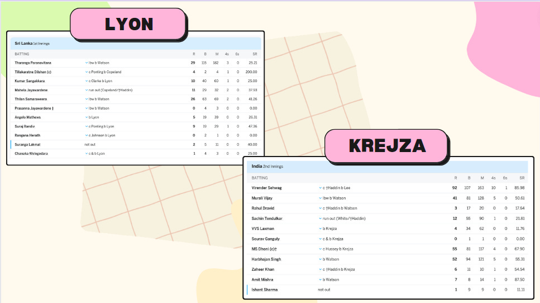Expand Chanaka Welegedara's dismissal chevron
The height and width of the screenshot is (303, 540).
coord(87,153)
